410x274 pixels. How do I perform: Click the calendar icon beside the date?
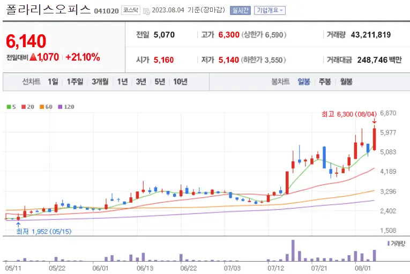(x=146, y=11)
